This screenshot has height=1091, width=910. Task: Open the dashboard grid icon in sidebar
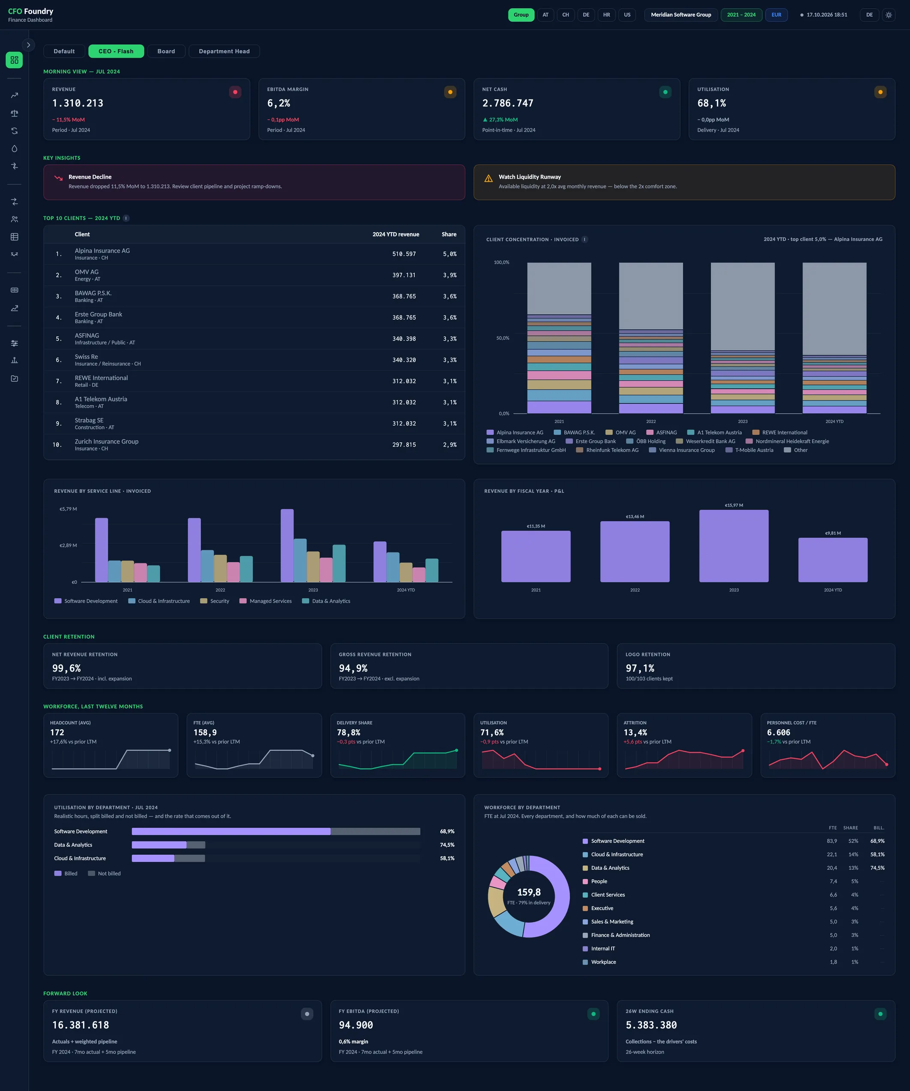click(14, 60)
